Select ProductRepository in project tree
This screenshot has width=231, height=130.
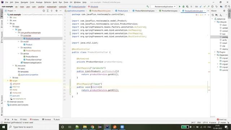click(33, 51)
